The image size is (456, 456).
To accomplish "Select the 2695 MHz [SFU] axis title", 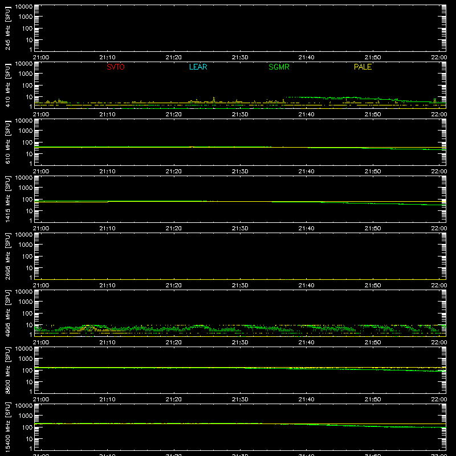I will (x=7, y=256).
